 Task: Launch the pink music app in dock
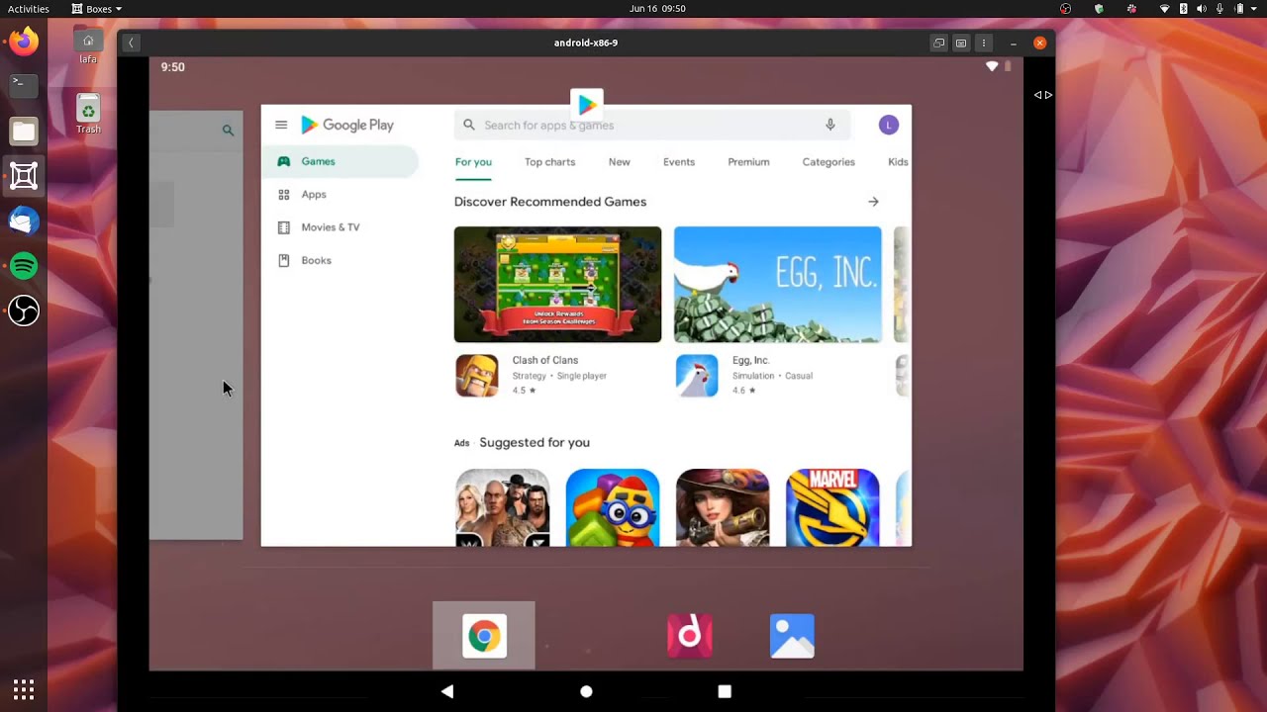(690, 636)
